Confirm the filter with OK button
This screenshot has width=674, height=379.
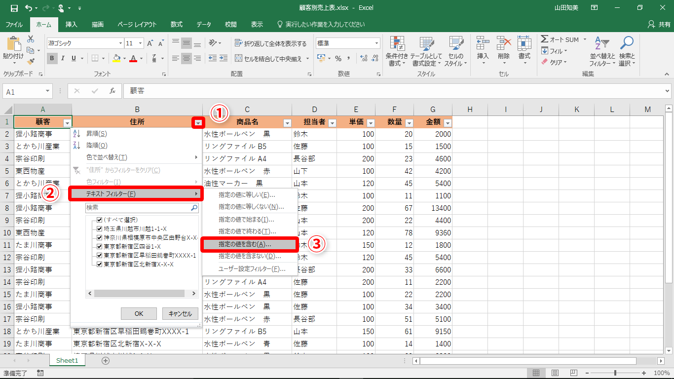pyautogui.click(x=139, y=313)
